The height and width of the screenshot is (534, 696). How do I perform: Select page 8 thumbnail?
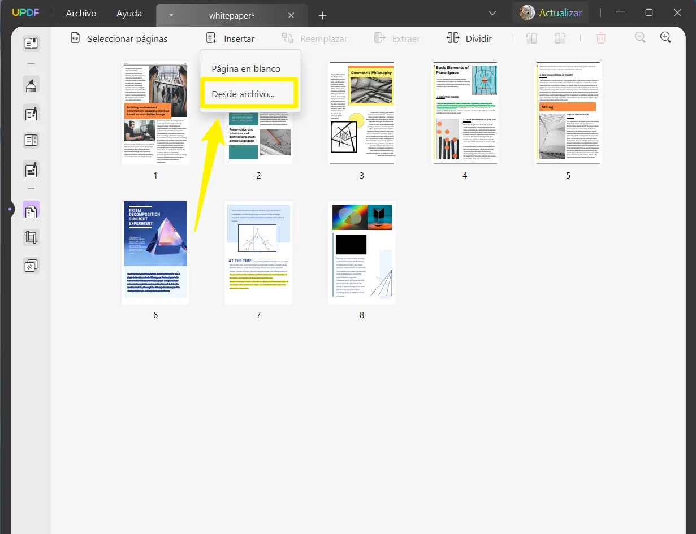(x=362, y=253)
